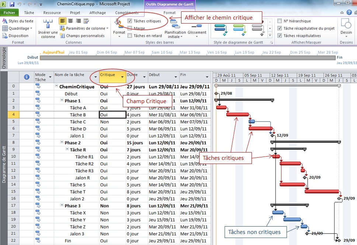Click the task mode icon for Tâche A
Image resolution: width=357 pixels, height=245 pixels.
coord(38,107)
